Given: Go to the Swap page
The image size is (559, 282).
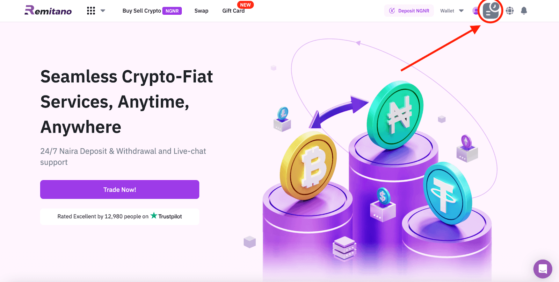Looking at the screenshot, I should pyautogui.click(x=201, y=10).
